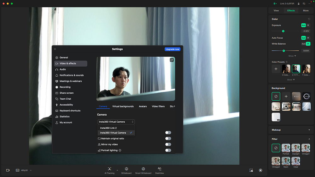The width and height of the screenshot is (315, 177).
Task: Select no background option
Action: tap(276, 97)
